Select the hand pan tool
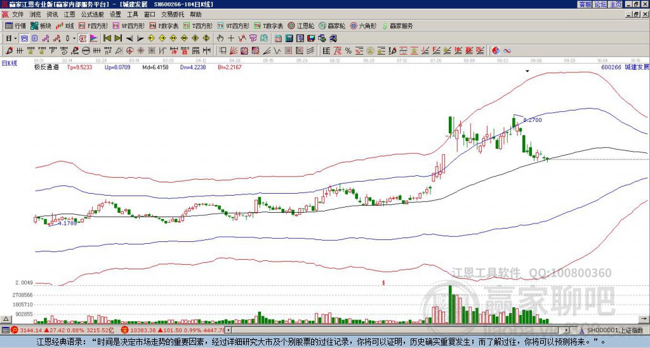The width and height of the screenshot is (650, 348). tap(220, 39)
